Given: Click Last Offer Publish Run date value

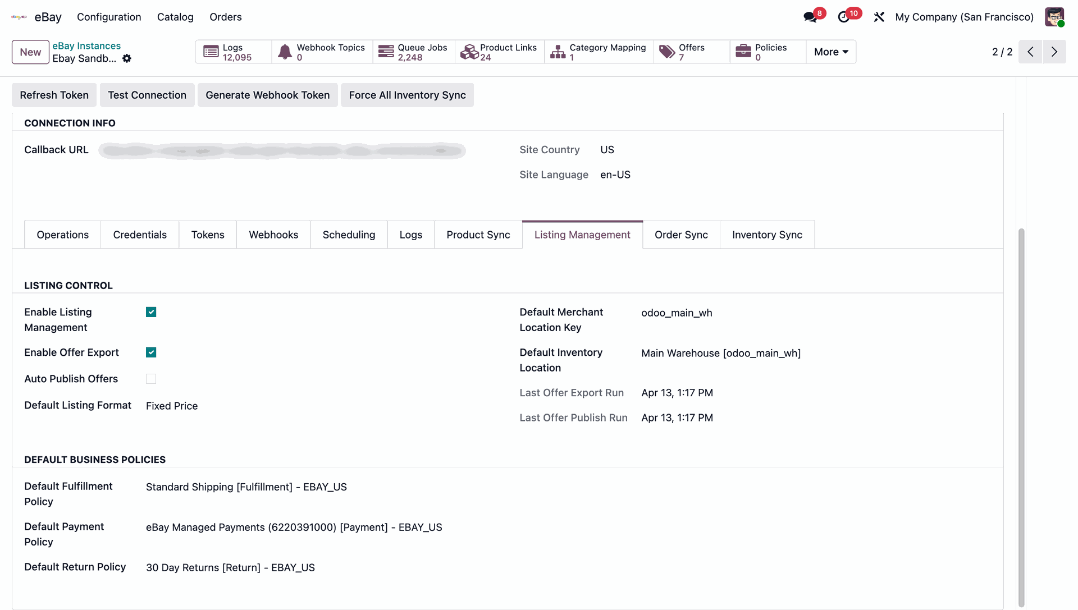Looking at the screenshot, I should (x=677, y=418).
